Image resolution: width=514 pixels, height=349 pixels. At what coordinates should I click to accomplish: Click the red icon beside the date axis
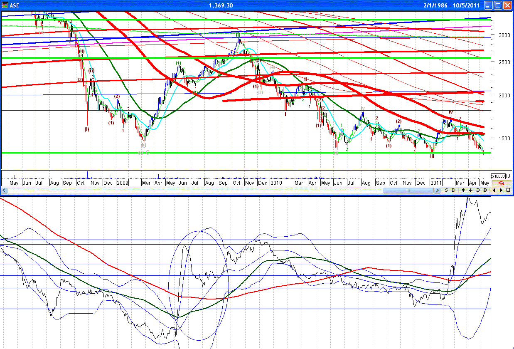tap(502, 183)
